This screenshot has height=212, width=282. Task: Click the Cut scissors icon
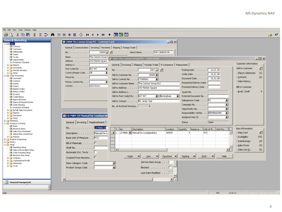pyautogui.click(x=18, y=35)
